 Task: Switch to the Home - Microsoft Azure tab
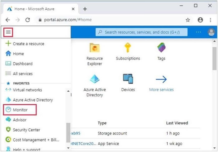[x=40, y=9]
